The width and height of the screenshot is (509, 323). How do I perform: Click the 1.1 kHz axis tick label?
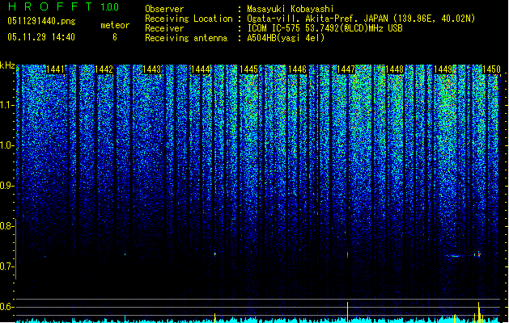coord(7,105)
